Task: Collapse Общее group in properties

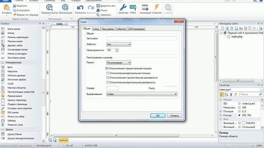Action: [x=221, y=99]
